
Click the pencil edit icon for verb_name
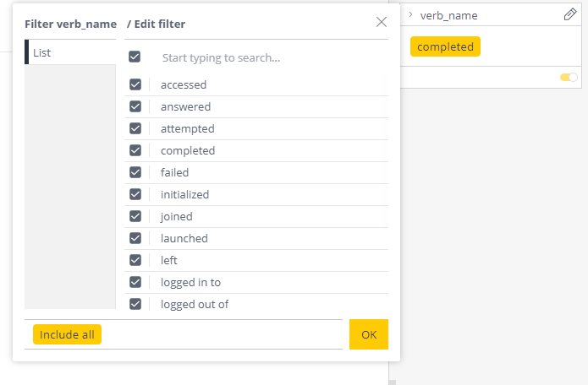pyautogui.click(x=569, y=14)
